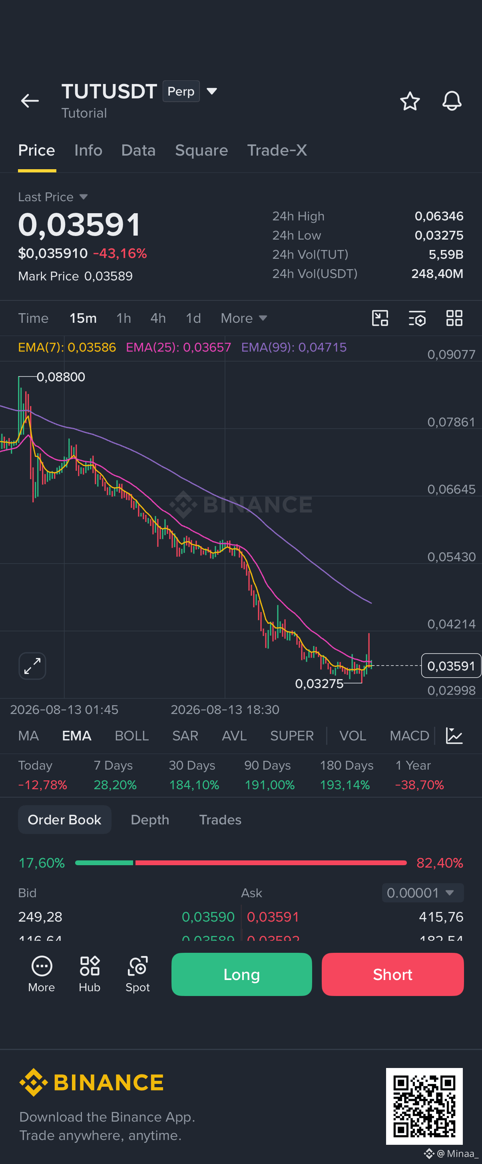482x1164 pixels.
Task: Tap the Mark Price 0,03589 value
Action: [108, 276]
